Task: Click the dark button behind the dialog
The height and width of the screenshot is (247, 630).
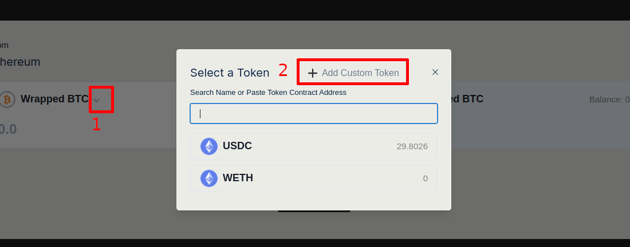Action: click(x=314, y=212)
